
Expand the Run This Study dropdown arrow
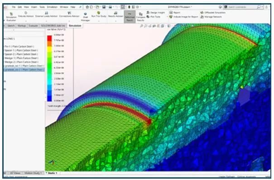click(99, 21)
